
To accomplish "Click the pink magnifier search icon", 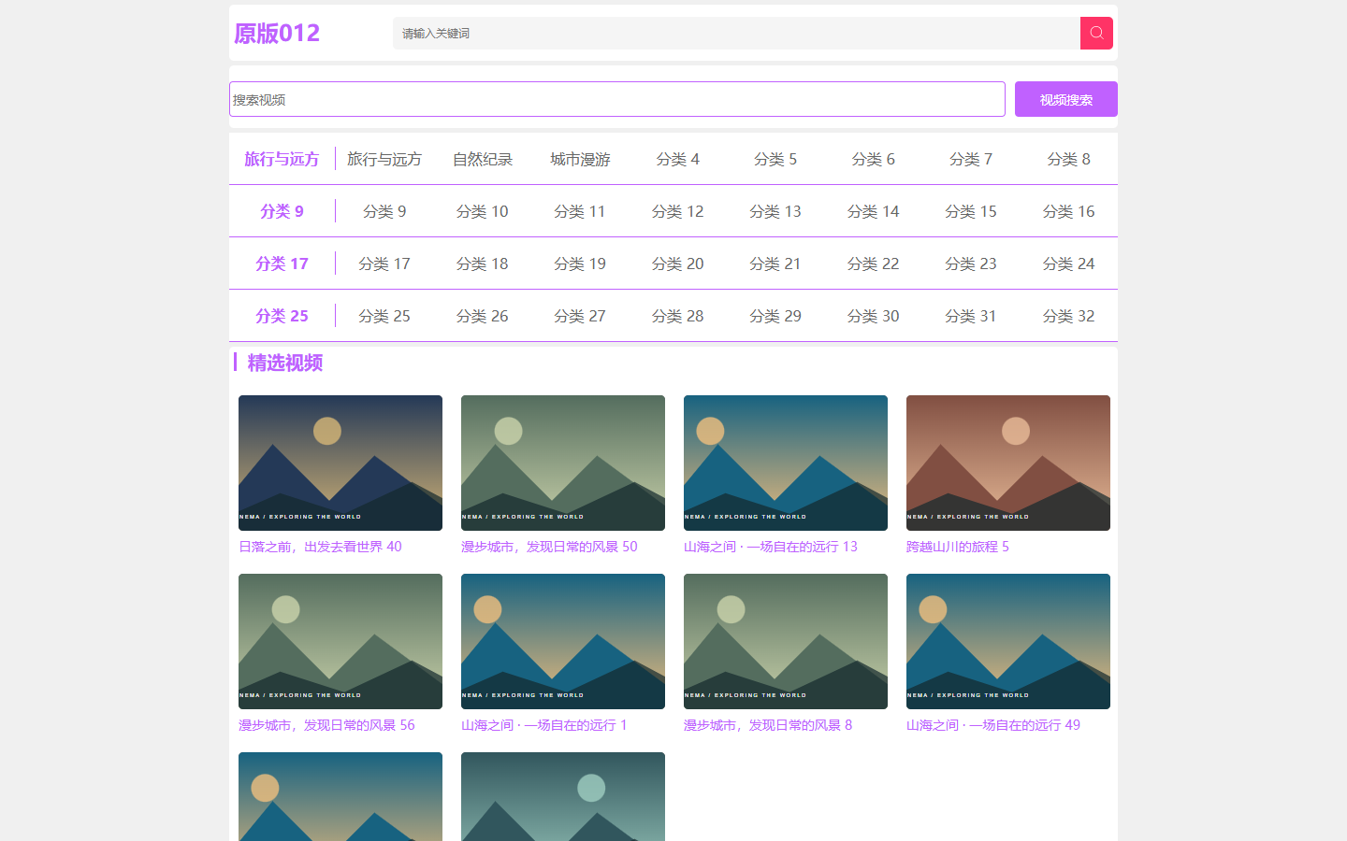I will 1096,33.
